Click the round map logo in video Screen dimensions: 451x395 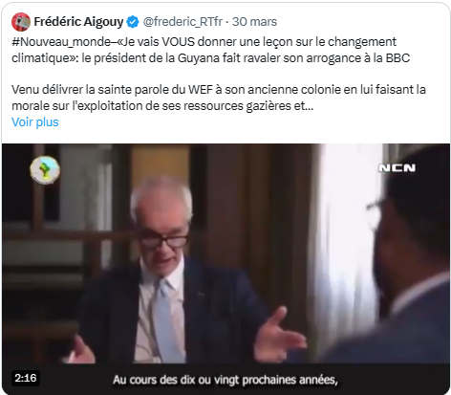[x=45, y=170]
